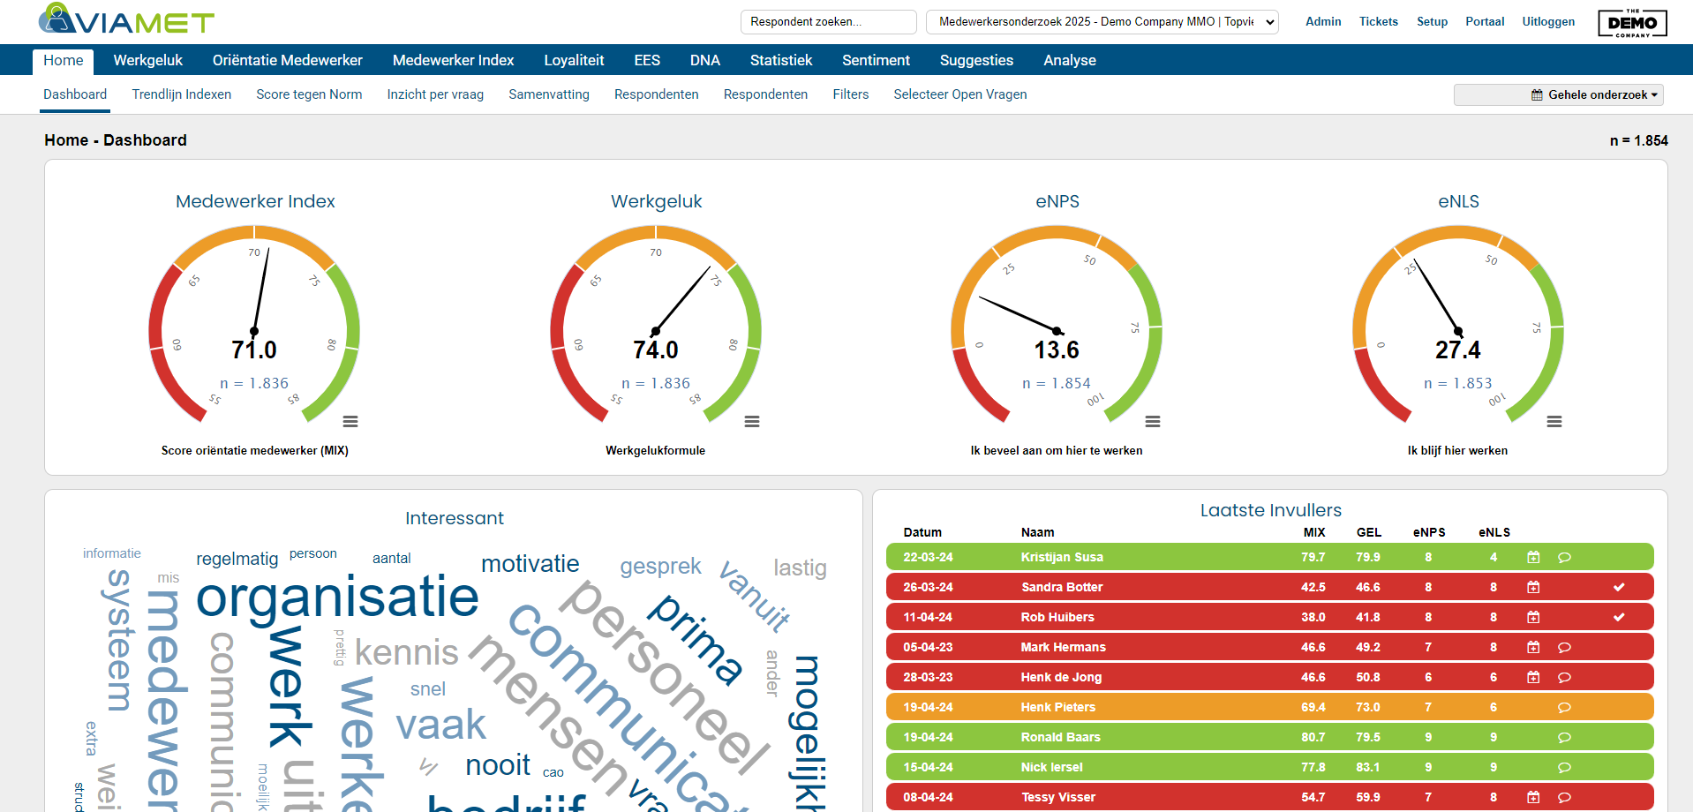Click calendar icon in Sandra Botter row

1533,587
